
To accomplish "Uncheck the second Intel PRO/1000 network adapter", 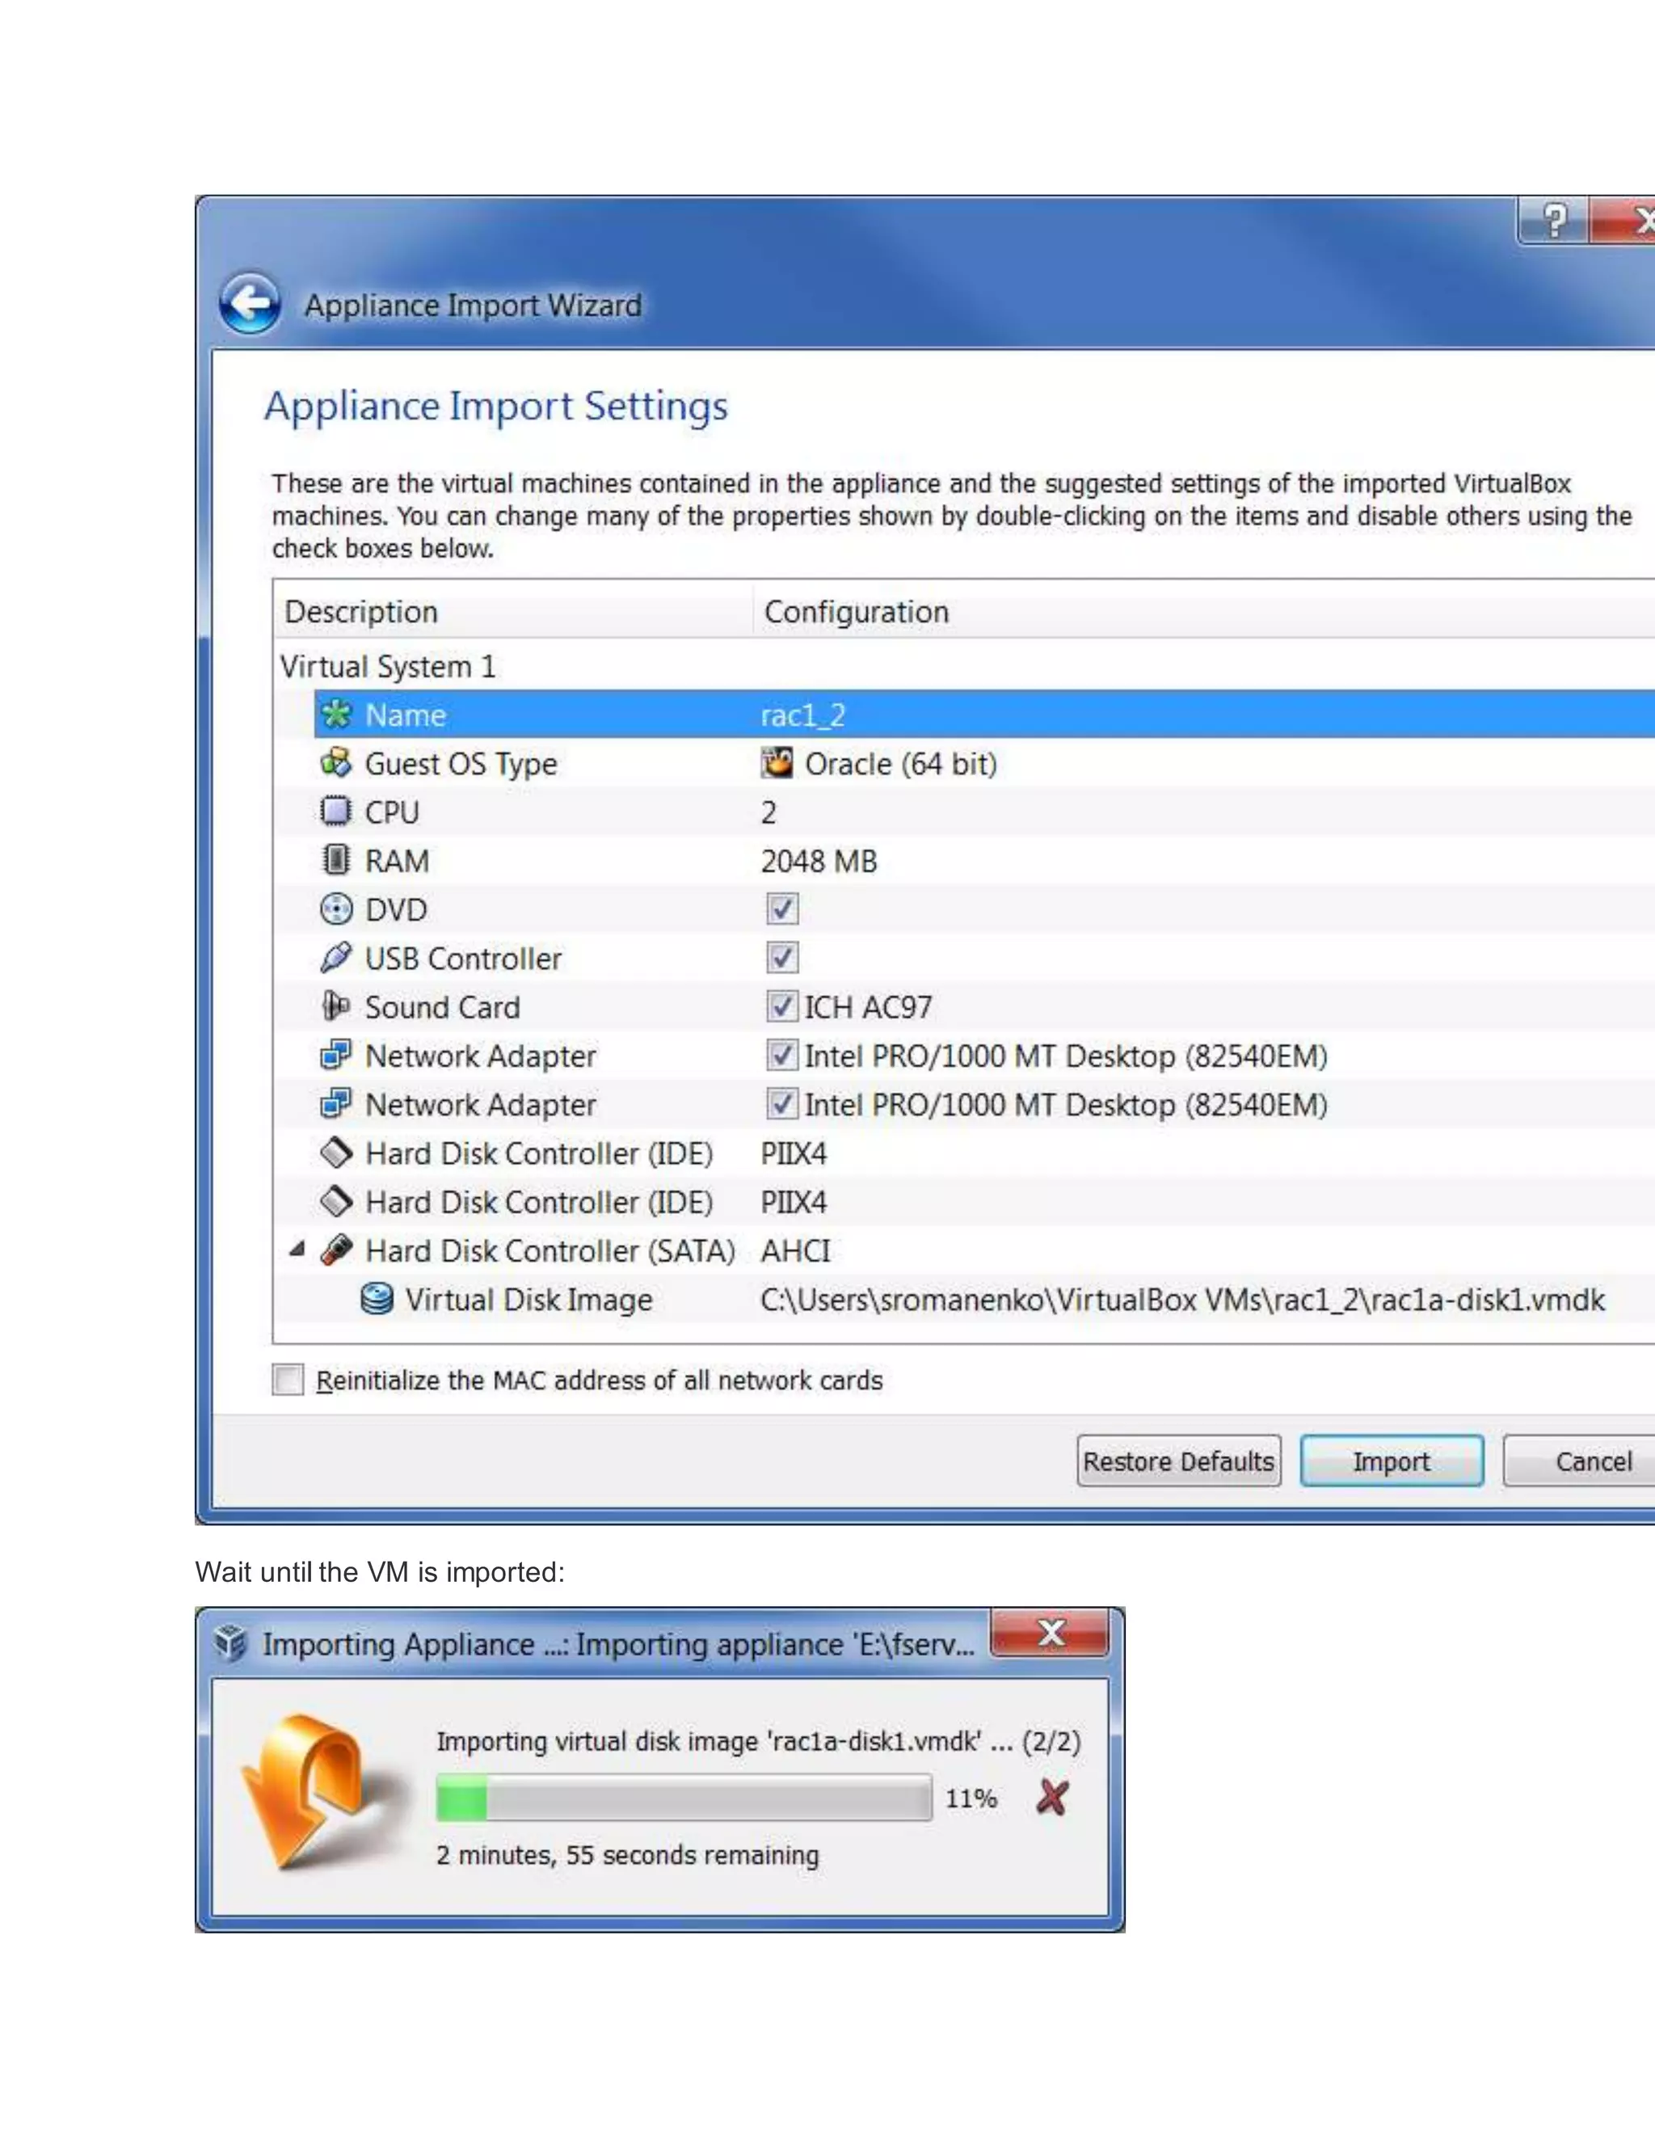I will pyautogui.click(x=781, y=1103).
